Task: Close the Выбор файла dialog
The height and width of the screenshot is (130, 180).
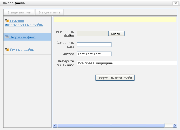Action: pyautogui.click(x=175, y=3)
